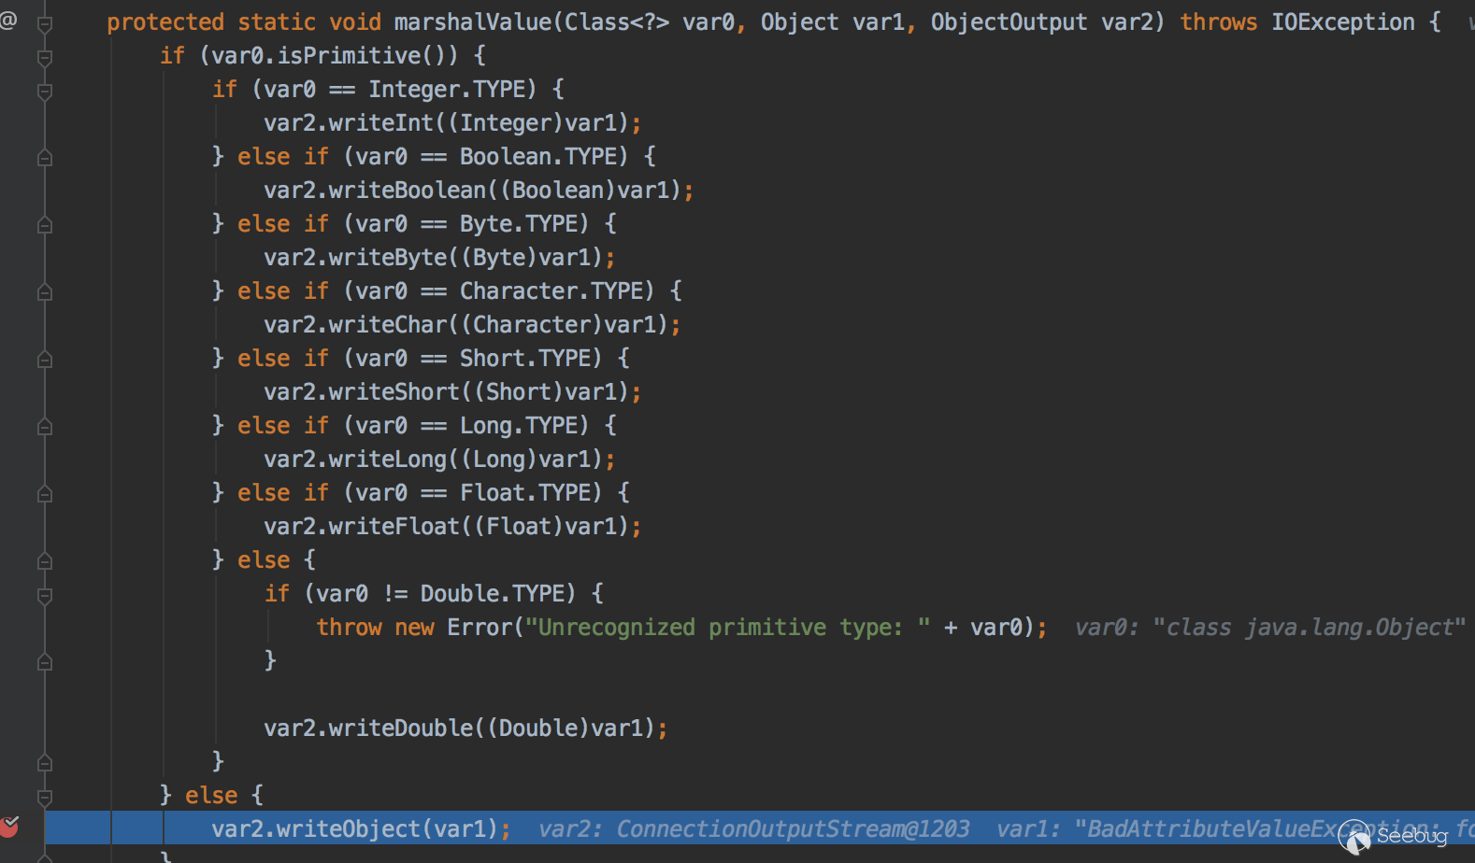1475x863 pixels.
Task: Collapse the Double.TYPE check if block
Action: (44, 595)
